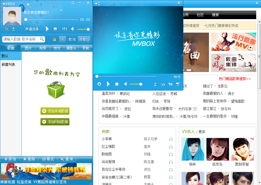Open the colorful skin picker icon
The width and height of the screenshot is (261, 185).
(x=54, y=39)
